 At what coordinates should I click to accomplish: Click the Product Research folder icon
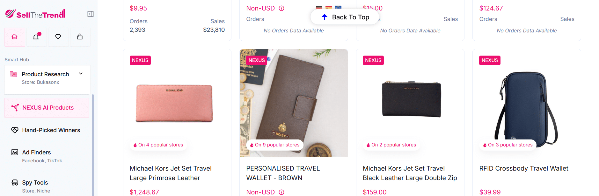13,74
